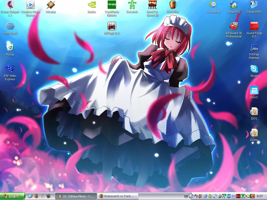
Task: Open the Mycop recycle bin icon
Action: pyautogui.click(x=10, y=49)
